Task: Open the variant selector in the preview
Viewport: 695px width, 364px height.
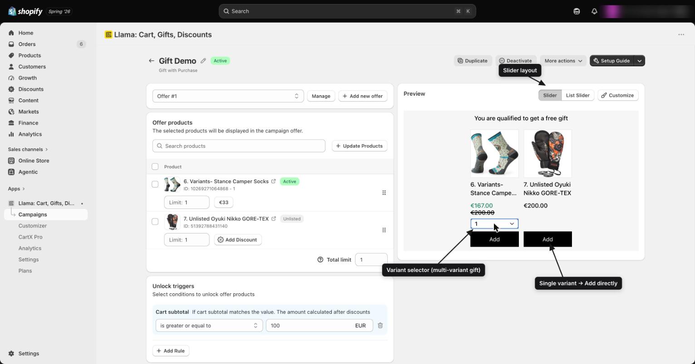Action: [494, 224]
